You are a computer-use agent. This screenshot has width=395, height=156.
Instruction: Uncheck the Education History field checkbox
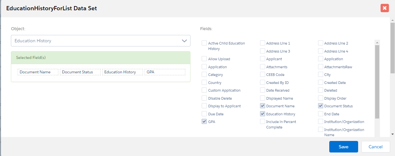[263, 114]
